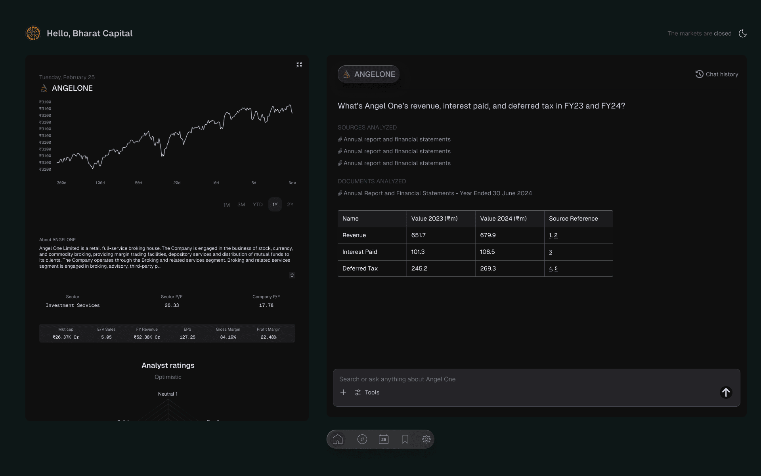Open Year Ended 30 June 2024 document
The height and width of the screenshot is (476, 761).
(435, 193)
